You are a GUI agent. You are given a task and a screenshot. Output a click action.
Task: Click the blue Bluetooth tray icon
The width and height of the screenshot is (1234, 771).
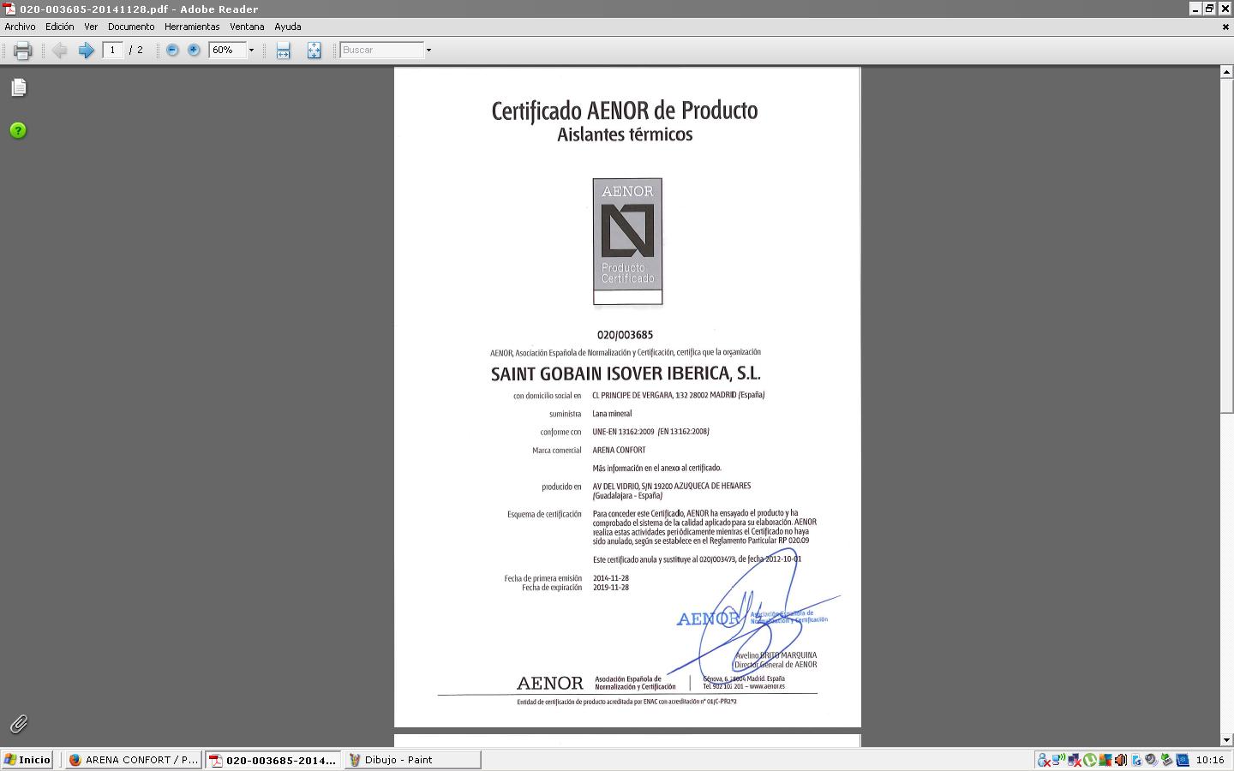click(x=1183, y=760)
